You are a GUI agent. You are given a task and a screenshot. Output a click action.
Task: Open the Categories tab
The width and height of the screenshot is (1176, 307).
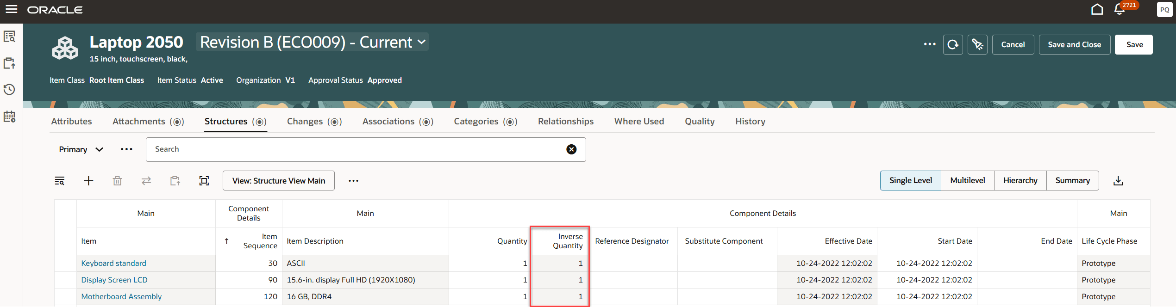click(486, 121)
